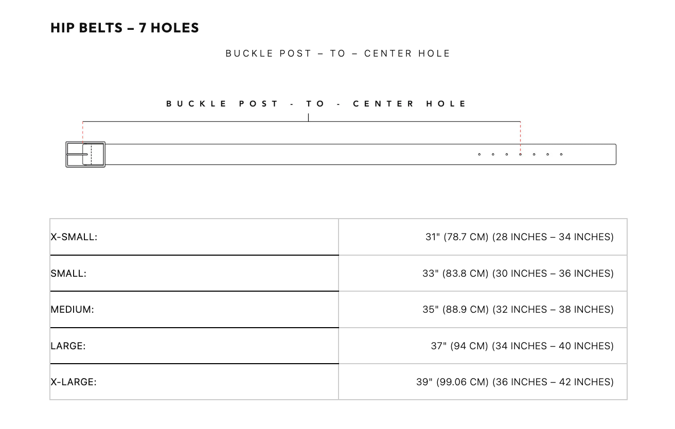
Task: Select the X-LARGE size row label
Action: 74,382
